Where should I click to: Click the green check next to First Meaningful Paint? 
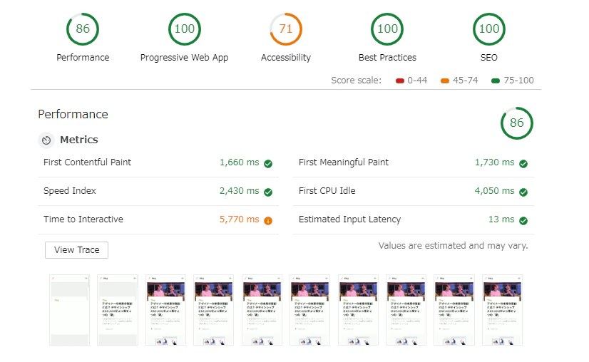523,164
